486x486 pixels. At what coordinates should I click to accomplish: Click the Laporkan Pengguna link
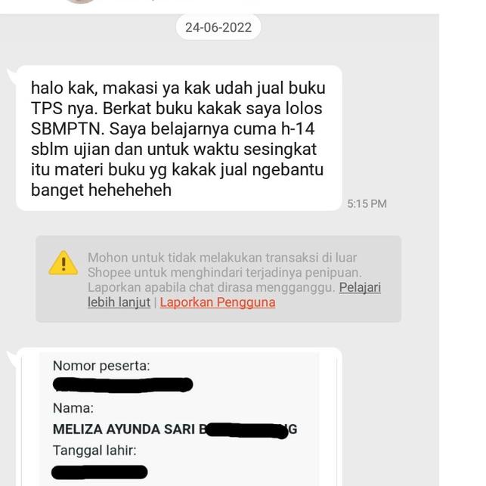[218, 302]
